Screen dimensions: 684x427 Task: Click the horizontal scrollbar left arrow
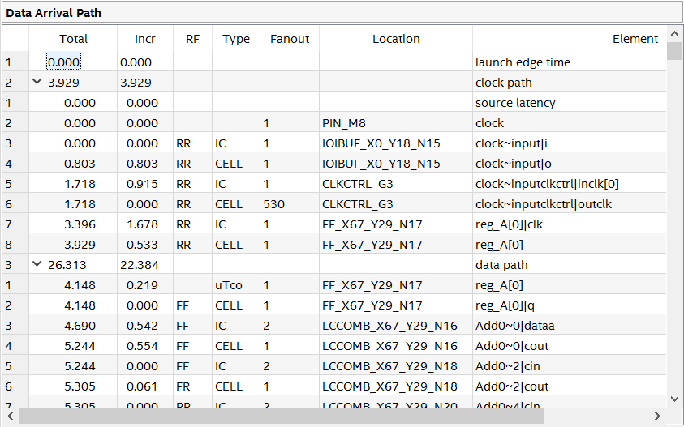pos(11,416)
